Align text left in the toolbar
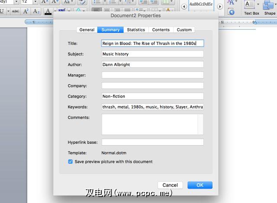 click(x=97, y=10)
